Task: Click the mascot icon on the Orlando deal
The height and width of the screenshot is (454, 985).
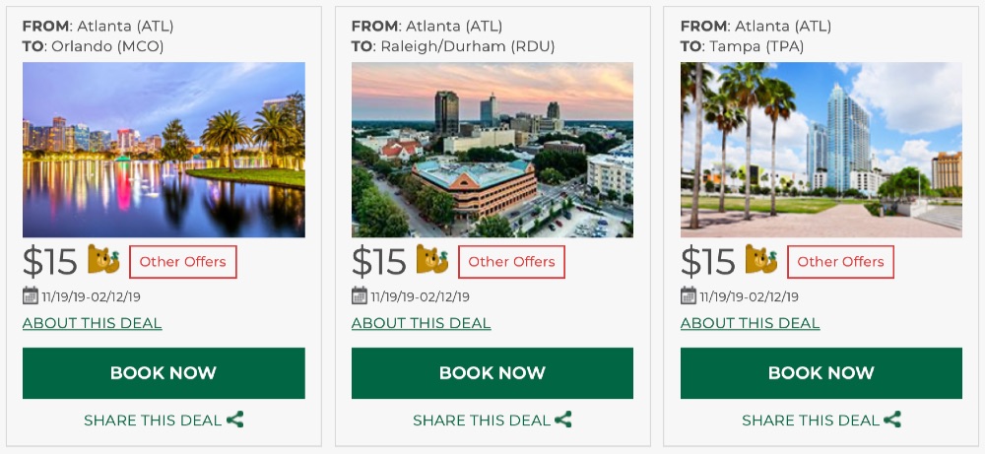Action: (x=103, y=260)
